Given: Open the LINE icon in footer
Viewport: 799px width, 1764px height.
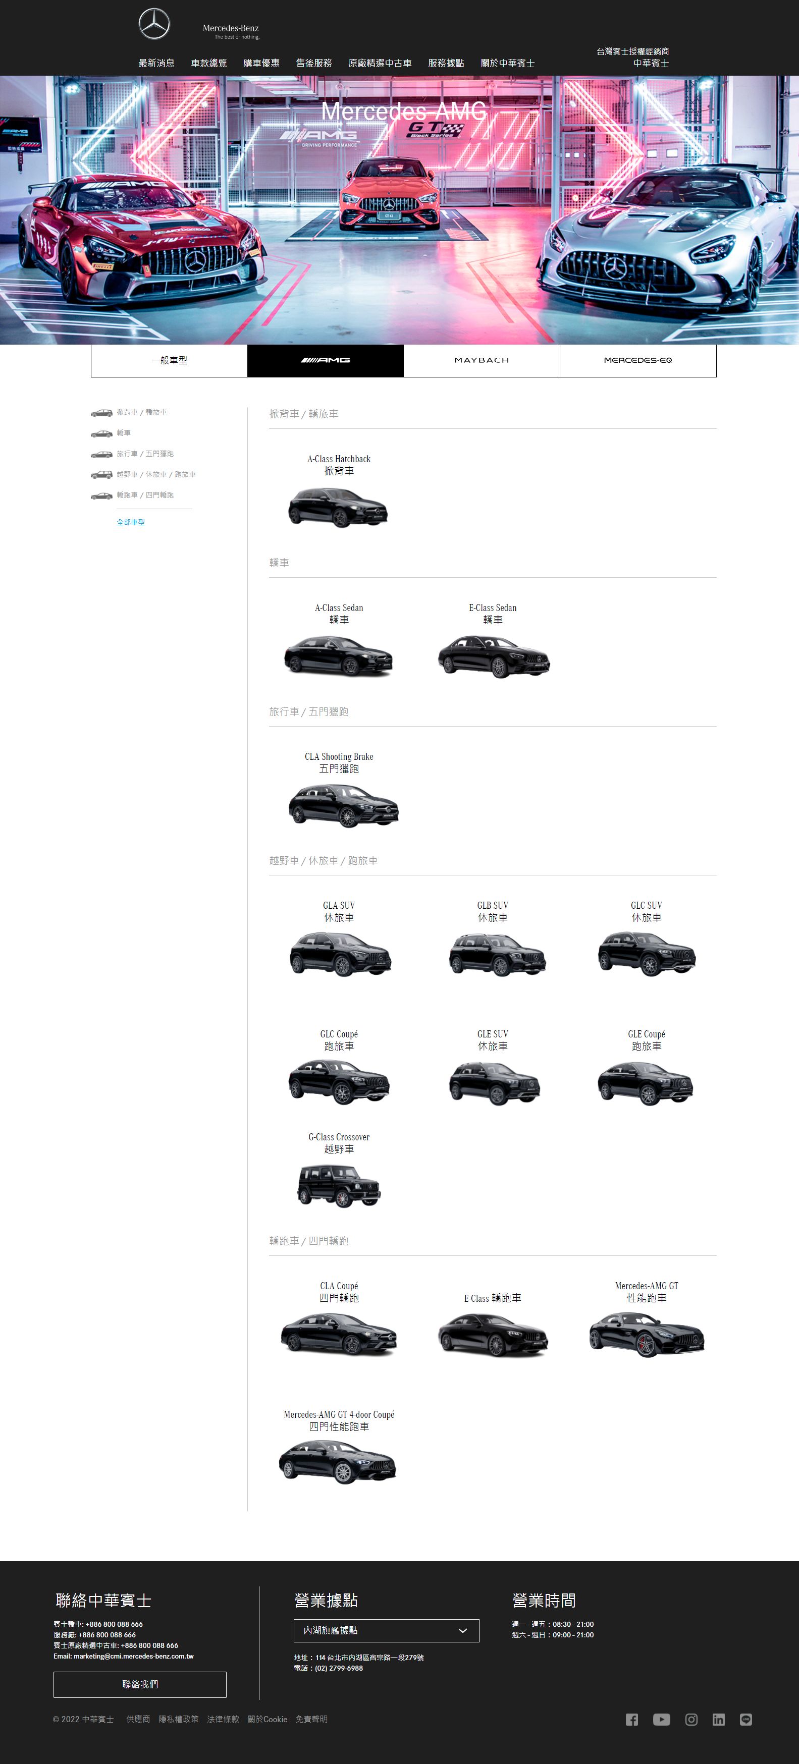Looking at the screenshot, I should (746, 1720).
